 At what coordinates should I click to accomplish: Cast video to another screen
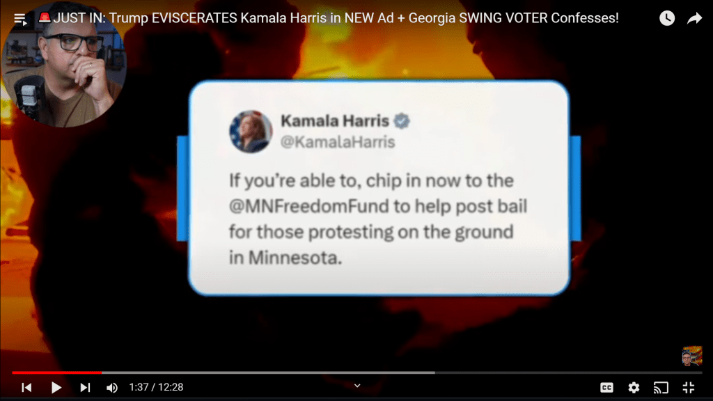click(x=661, y=387)
